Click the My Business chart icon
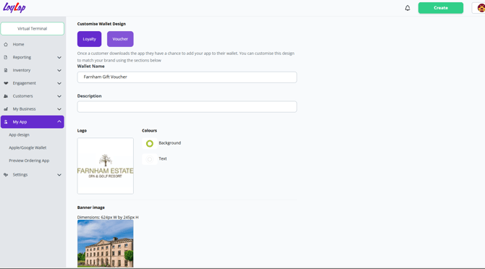 click(x=6, y=109)
